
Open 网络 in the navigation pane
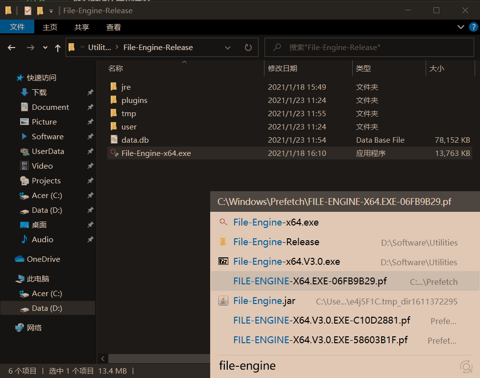click(34, 328)
